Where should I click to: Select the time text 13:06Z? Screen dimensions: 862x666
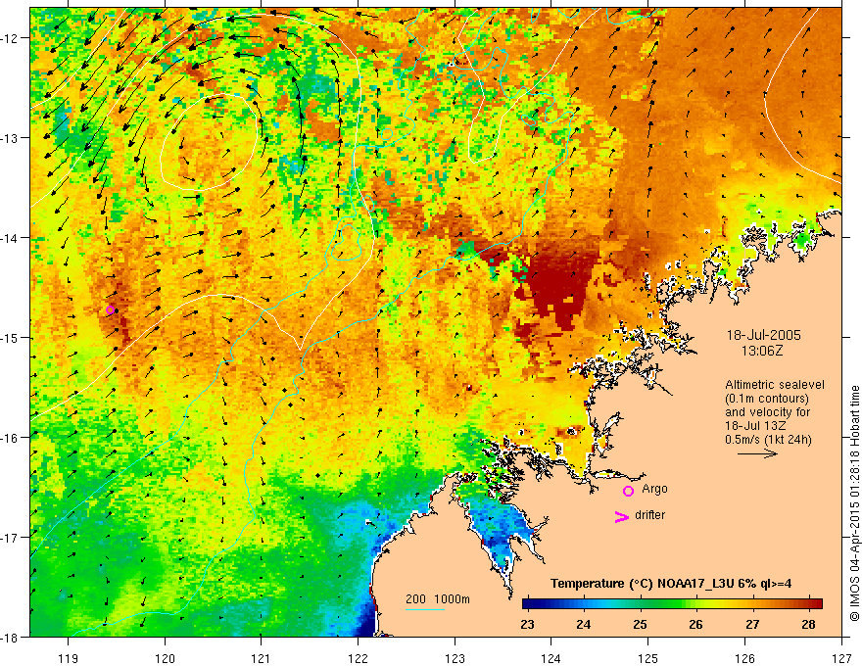[762, 351]
